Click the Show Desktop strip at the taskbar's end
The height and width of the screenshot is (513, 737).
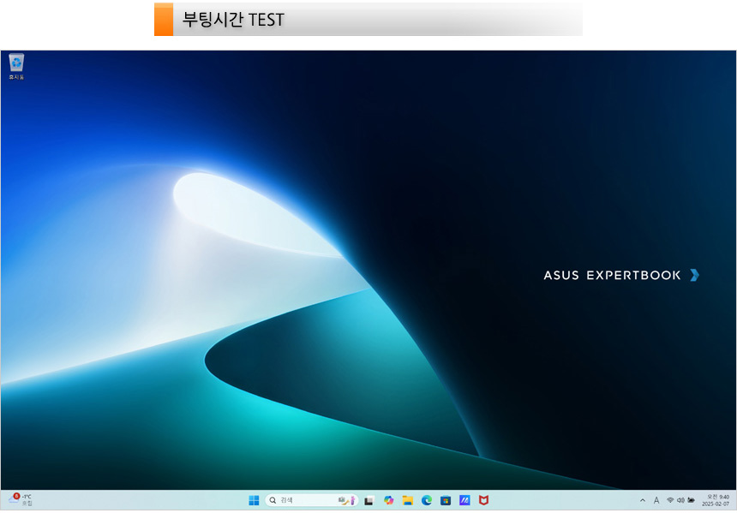tap(734, 500)
